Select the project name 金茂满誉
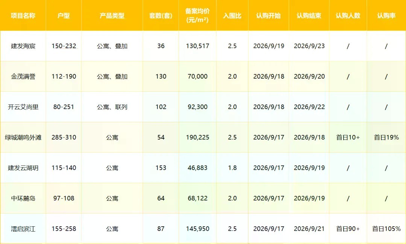 coord(23,76)
